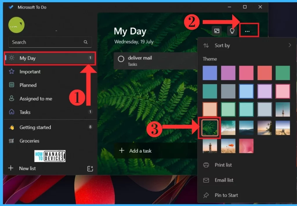Click the new group icon beside New list
The width and height of the screenshot is (297, 206).
[x=90, y=169]
